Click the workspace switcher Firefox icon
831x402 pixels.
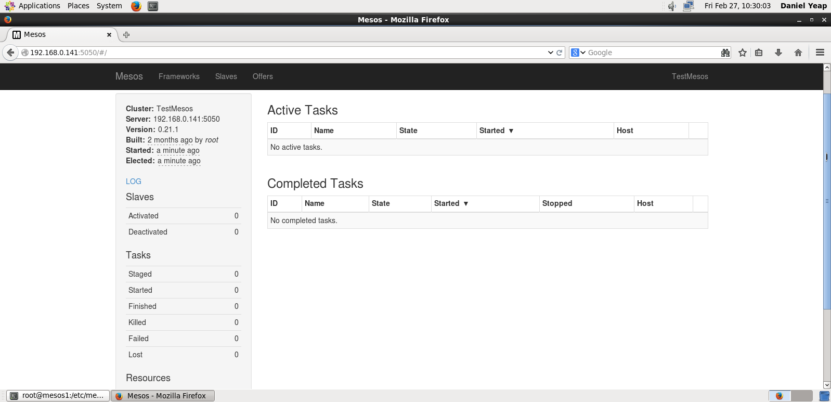780,396
